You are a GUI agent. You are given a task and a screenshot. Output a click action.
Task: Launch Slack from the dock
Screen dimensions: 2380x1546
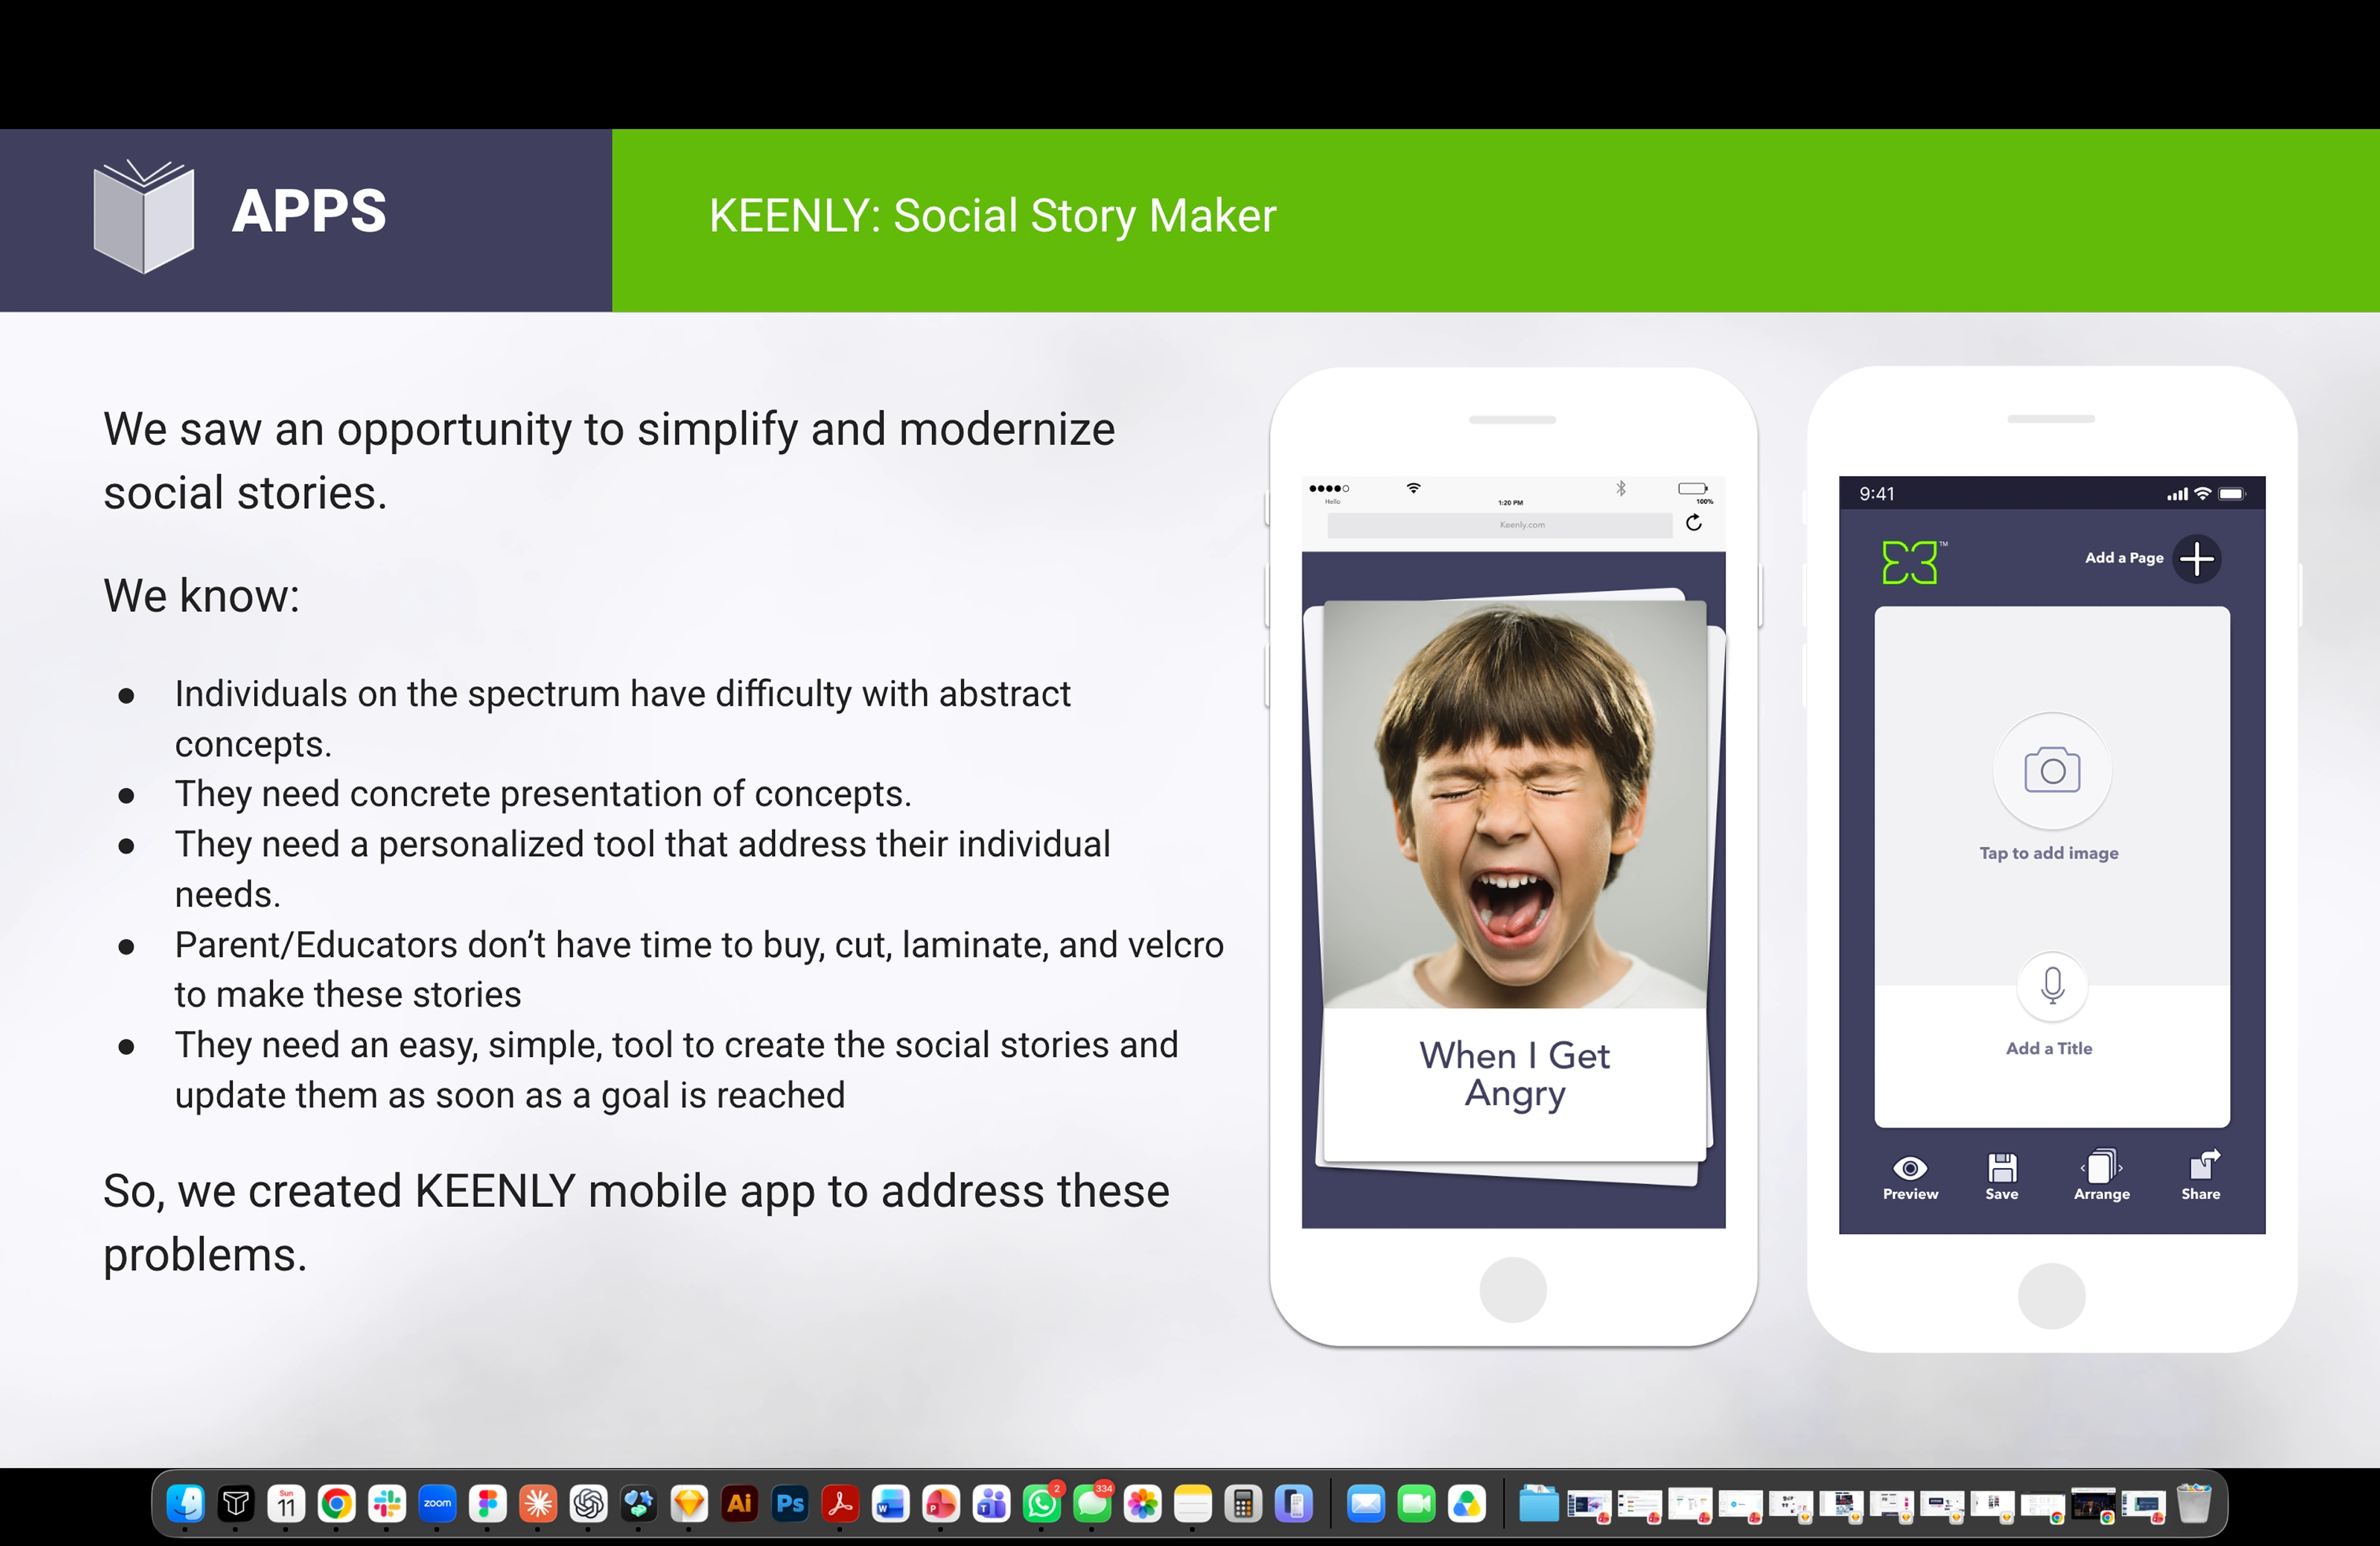(x=386, y=1503)
